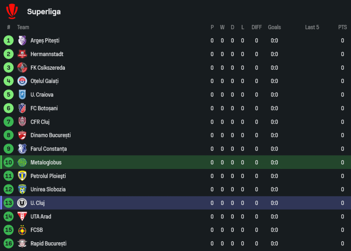Click the Dinamo București club crest
The height and width of the screenshot is (251, 351).
click(x=22, y=135)
